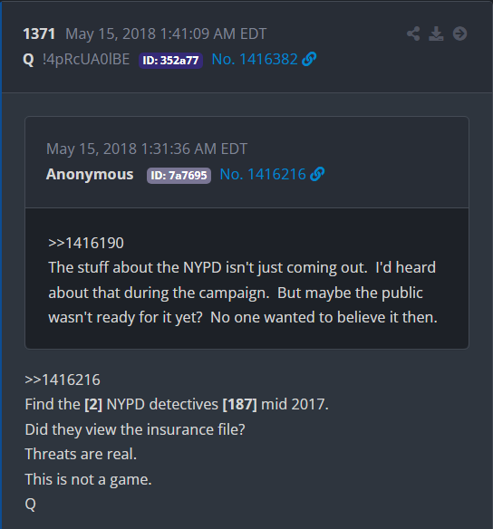Screen dimensions: 493x529
Task: Click the Anonymous author name
Action: tap(90, 175)
